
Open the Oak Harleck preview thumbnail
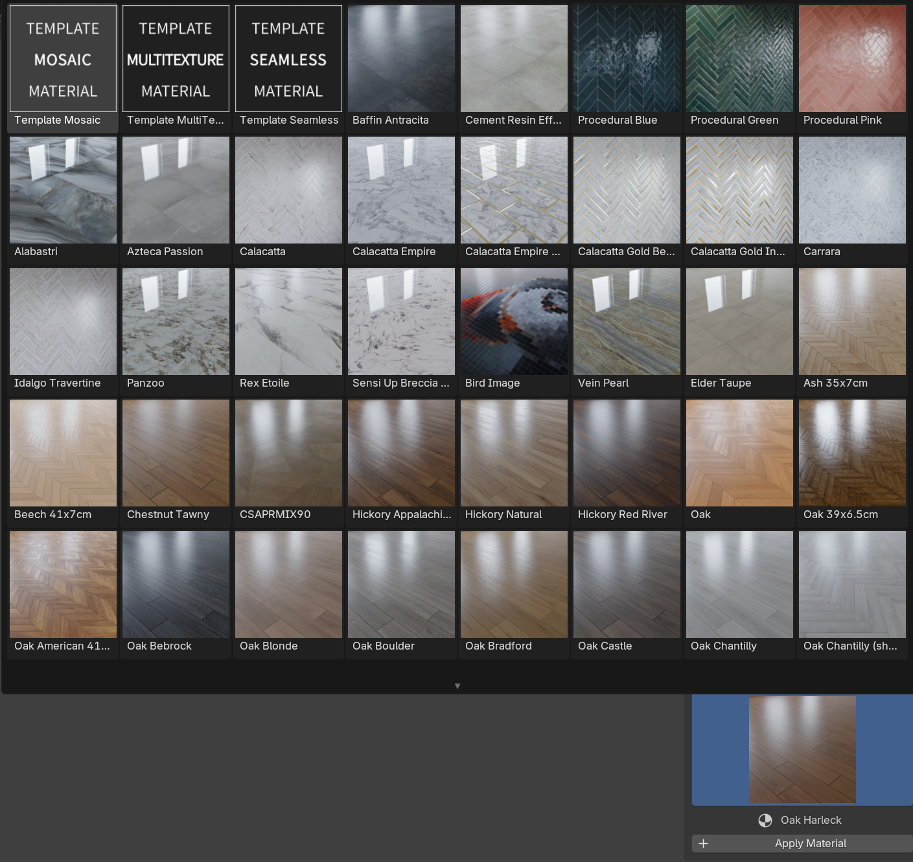pos(802,750)
